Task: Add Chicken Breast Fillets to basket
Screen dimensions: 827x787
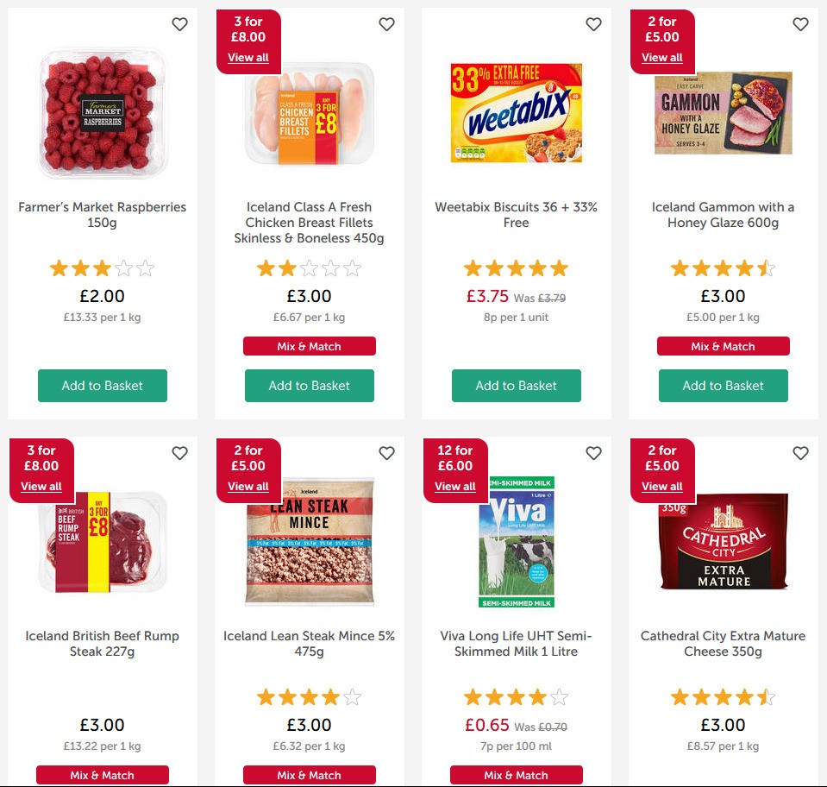Action: (x=309, y=386)
